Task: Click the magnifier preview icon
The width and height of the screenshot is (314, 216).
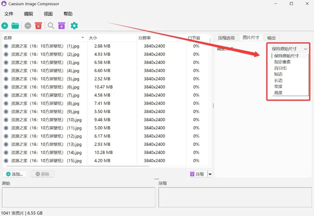Action: pyautogui.click(x=51, y=26)
